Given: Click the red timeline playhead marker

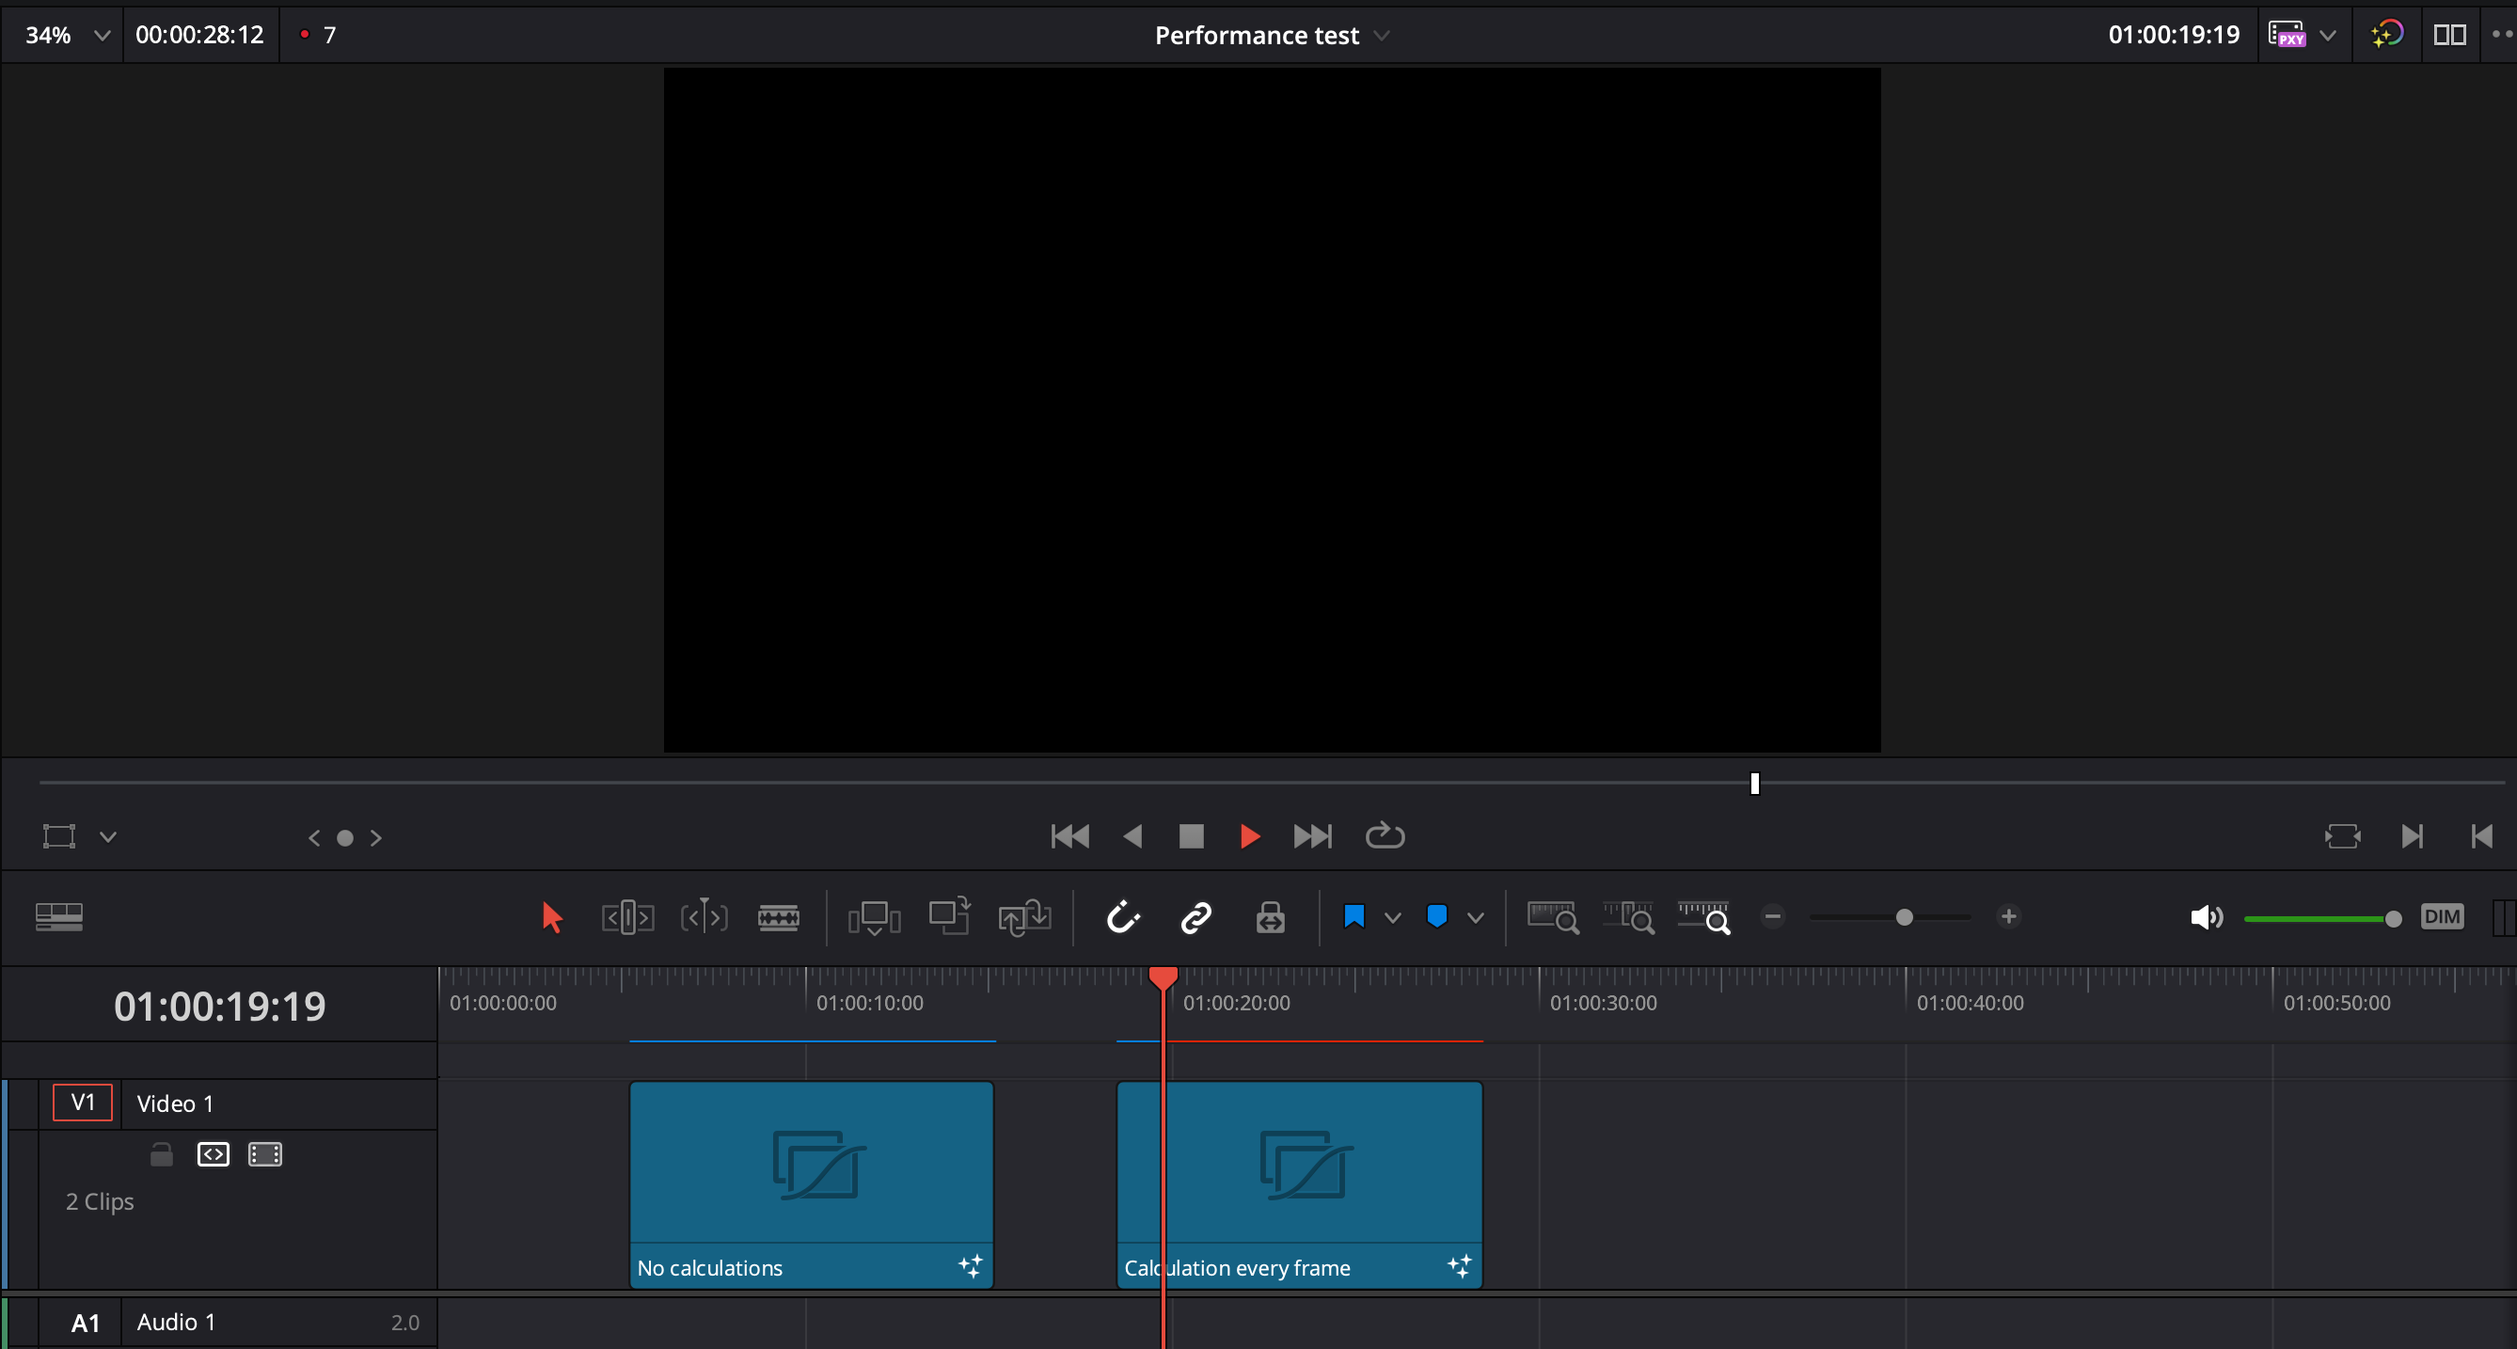Looking at the screenshot, I should (1163, 976).
